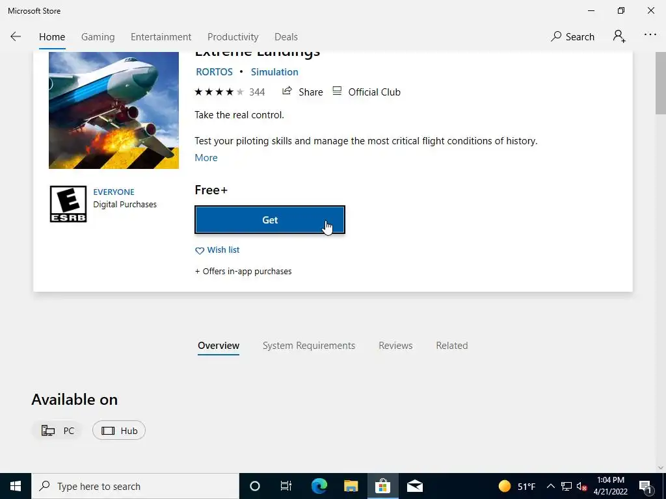Click the vertical scrollbar thumb
Screen dimensions: 666x499
[x=661, y=83]
